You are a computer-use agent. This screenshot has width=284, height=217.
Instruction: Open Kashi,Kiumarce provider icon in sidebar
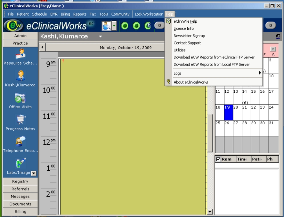point(20,75)
